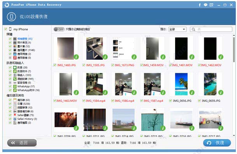The height and width of the screenshot is (154, 237).
Task: Click the WhatsApp附件 (16) label
Action: (28, 90)
